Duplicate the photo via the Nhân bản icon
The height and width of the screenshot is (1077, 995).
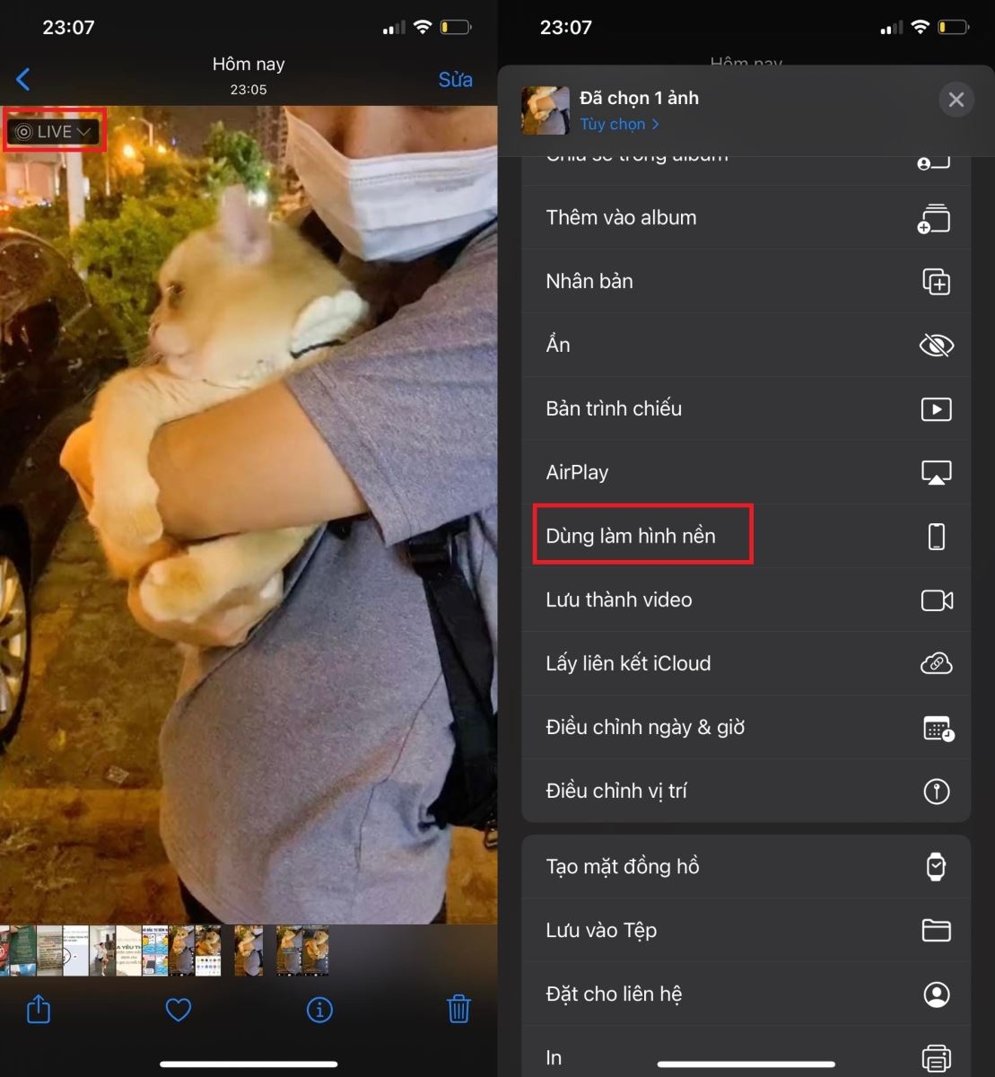936,281
